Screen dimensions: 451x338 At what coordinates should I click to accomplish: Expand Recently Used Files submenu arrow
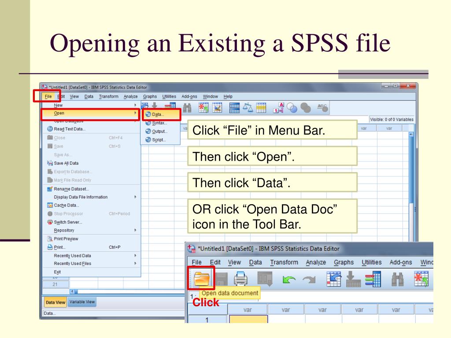(x=135, y=263)
